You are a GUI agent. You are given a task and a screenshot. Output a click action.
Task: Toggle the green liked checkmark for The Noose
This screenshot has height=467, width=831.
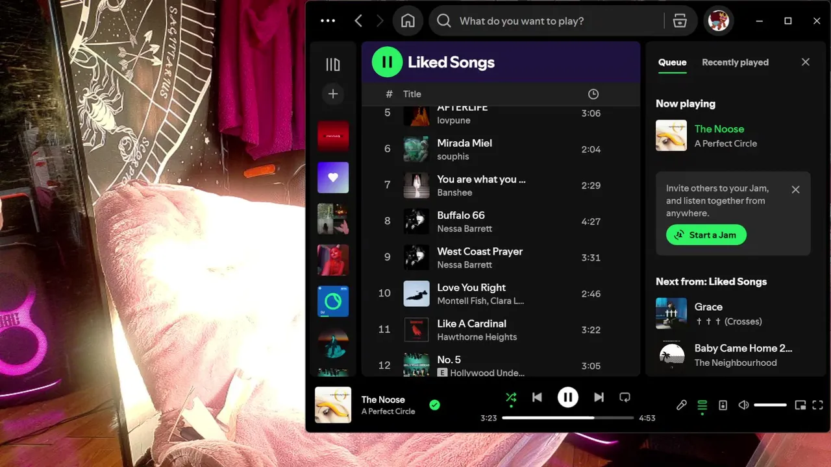pyautogui.click(x=435, y=405)
